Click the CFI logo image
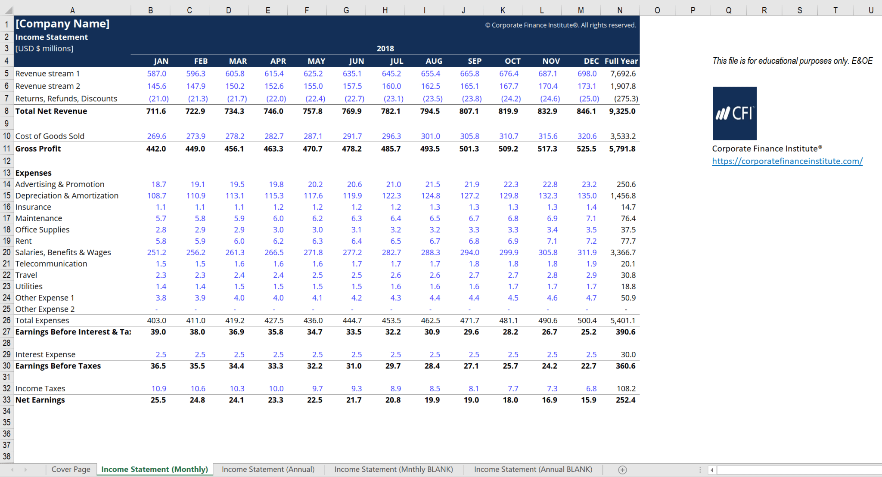882x477 pixels. (x=734, y=114)
